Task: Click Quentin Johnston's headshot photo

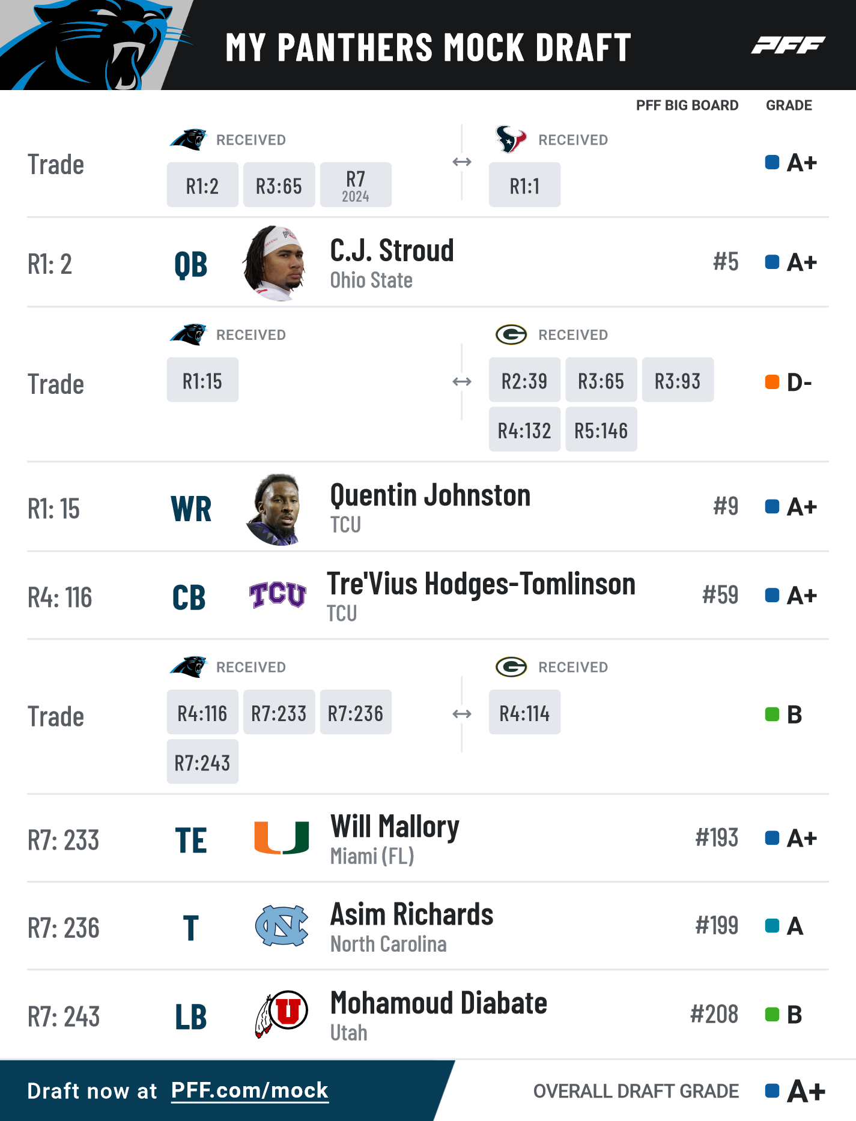Action: 275,509
